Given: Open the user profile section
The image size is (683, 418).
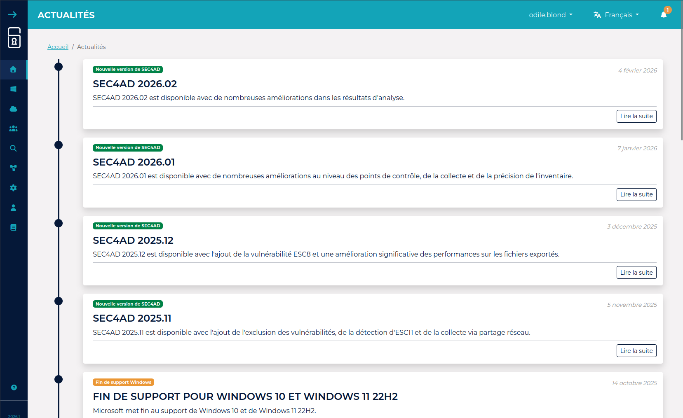Looking at the screenshot, I should pyautogui.click(x=14, y=208).
